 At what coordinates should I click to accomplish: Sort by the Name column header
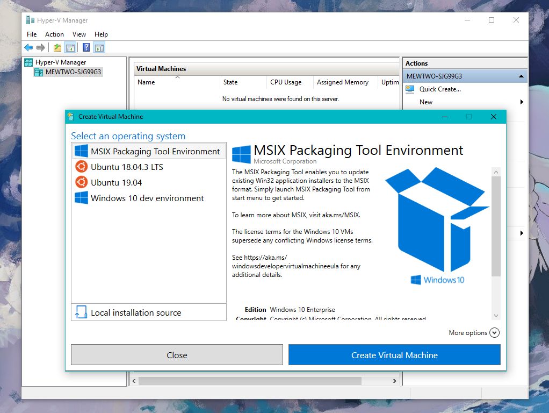(177, 82)
